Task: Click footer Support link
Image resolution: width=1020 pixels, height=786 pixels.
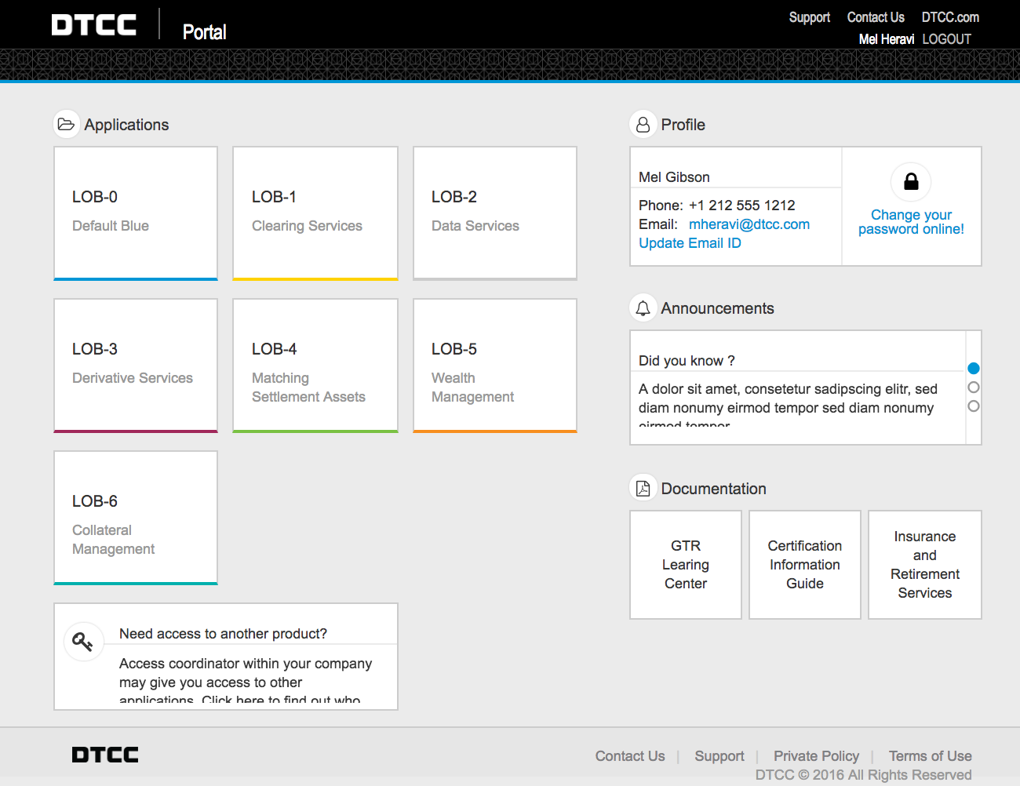Action: pyautogui.click(x=719, y=756)
